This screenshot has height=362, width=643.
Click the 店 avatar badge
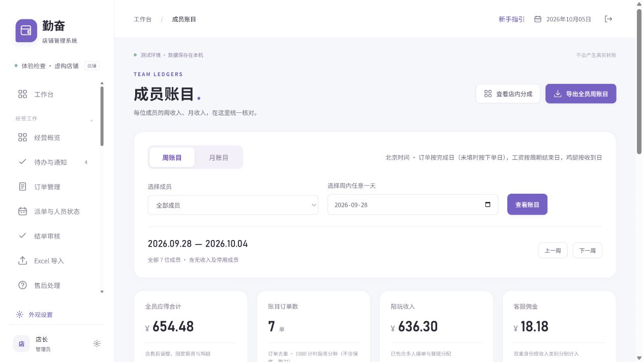pyautogui.click(x=21, y=344)
